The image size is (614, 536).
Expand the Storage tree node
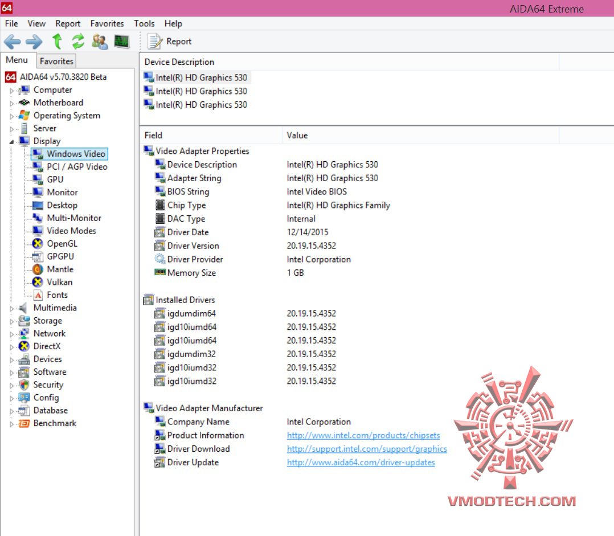[x=11, y=321]
